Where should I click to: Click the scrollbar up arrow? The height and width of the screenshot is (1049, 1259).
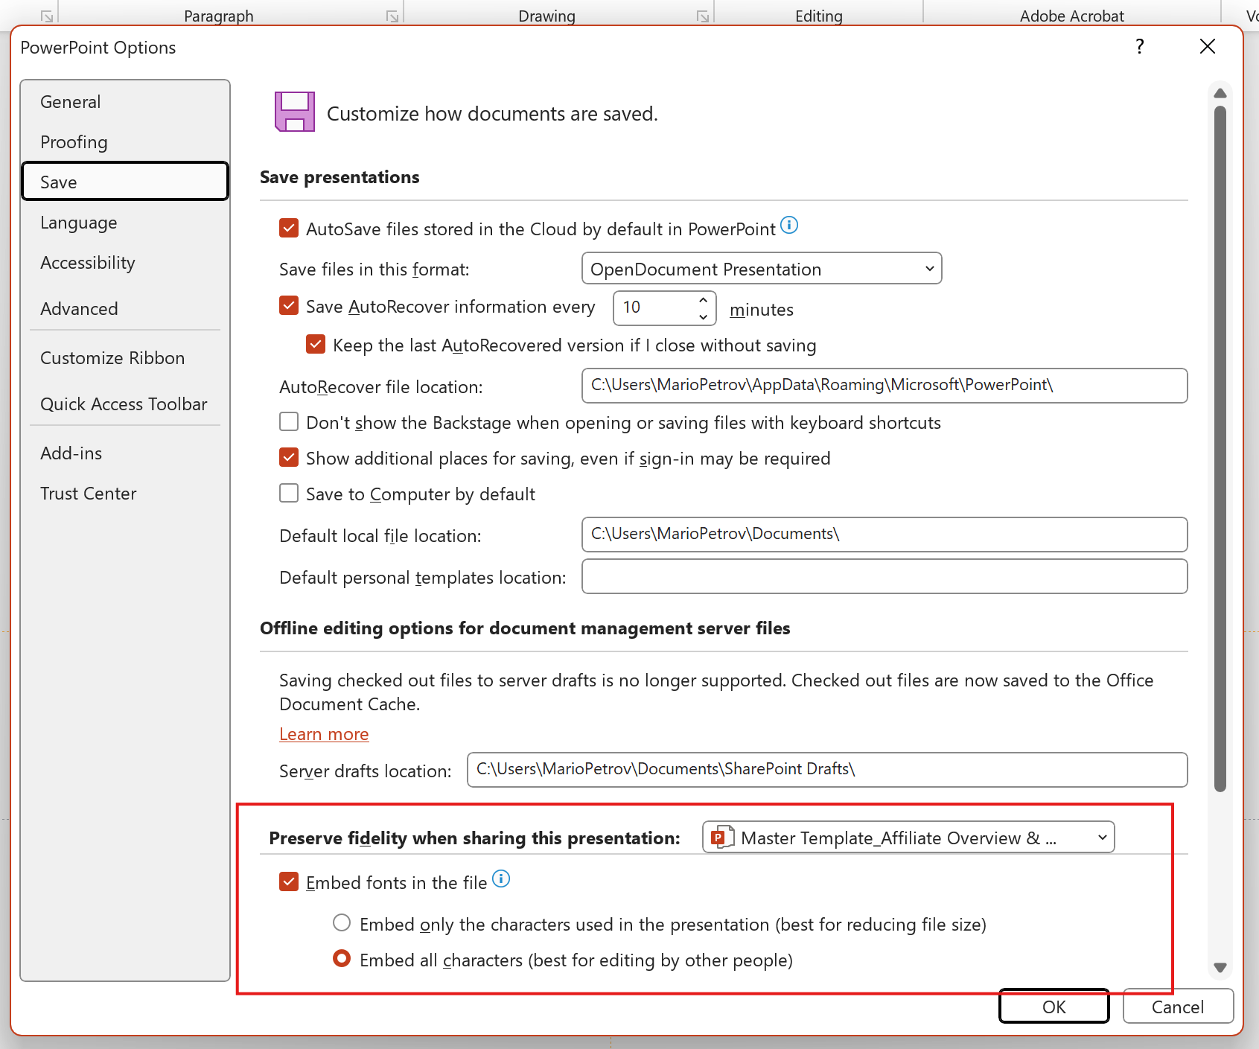1220,93
